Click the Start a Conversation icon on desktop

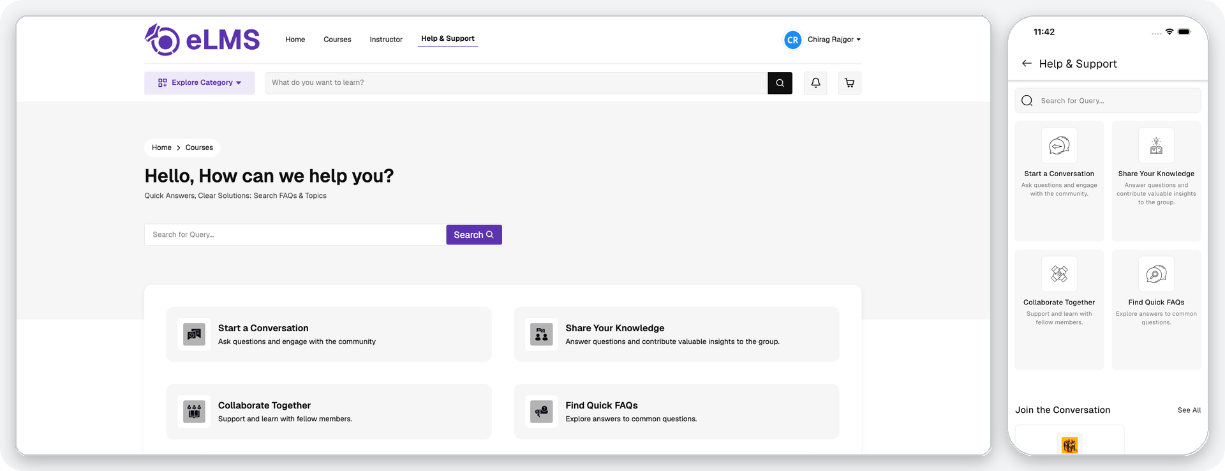click(194, 334)
